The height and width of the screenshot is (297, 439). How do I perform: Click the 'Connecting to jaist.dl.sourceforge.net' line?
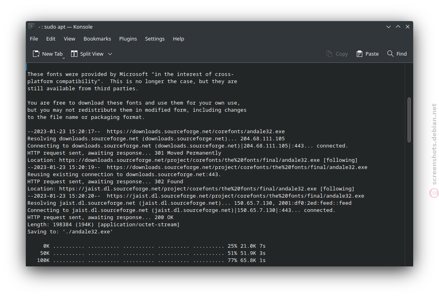tap(182, 210)
